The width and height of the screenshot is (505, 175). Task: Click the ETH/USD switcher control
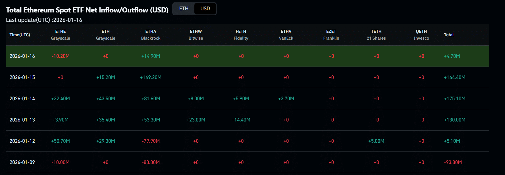click(x=194, y=8)
